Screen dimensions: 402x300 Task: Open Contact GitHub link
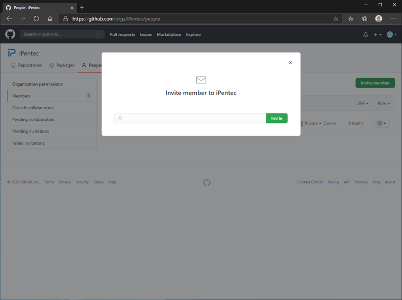click(x=310, y=182)
